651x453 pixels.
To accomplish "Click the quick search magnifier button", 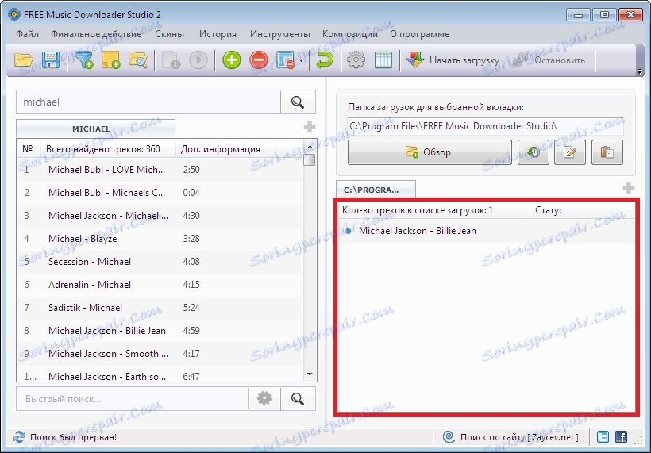I will [x=298, y=399].
